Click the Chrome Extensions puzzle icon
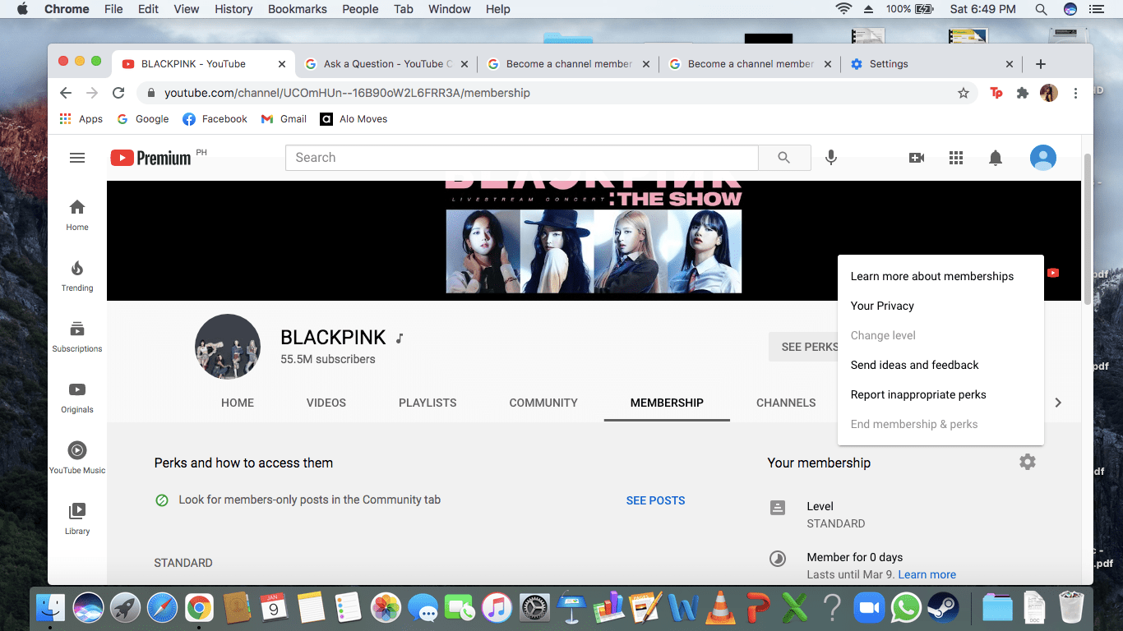 point(1023,93)
